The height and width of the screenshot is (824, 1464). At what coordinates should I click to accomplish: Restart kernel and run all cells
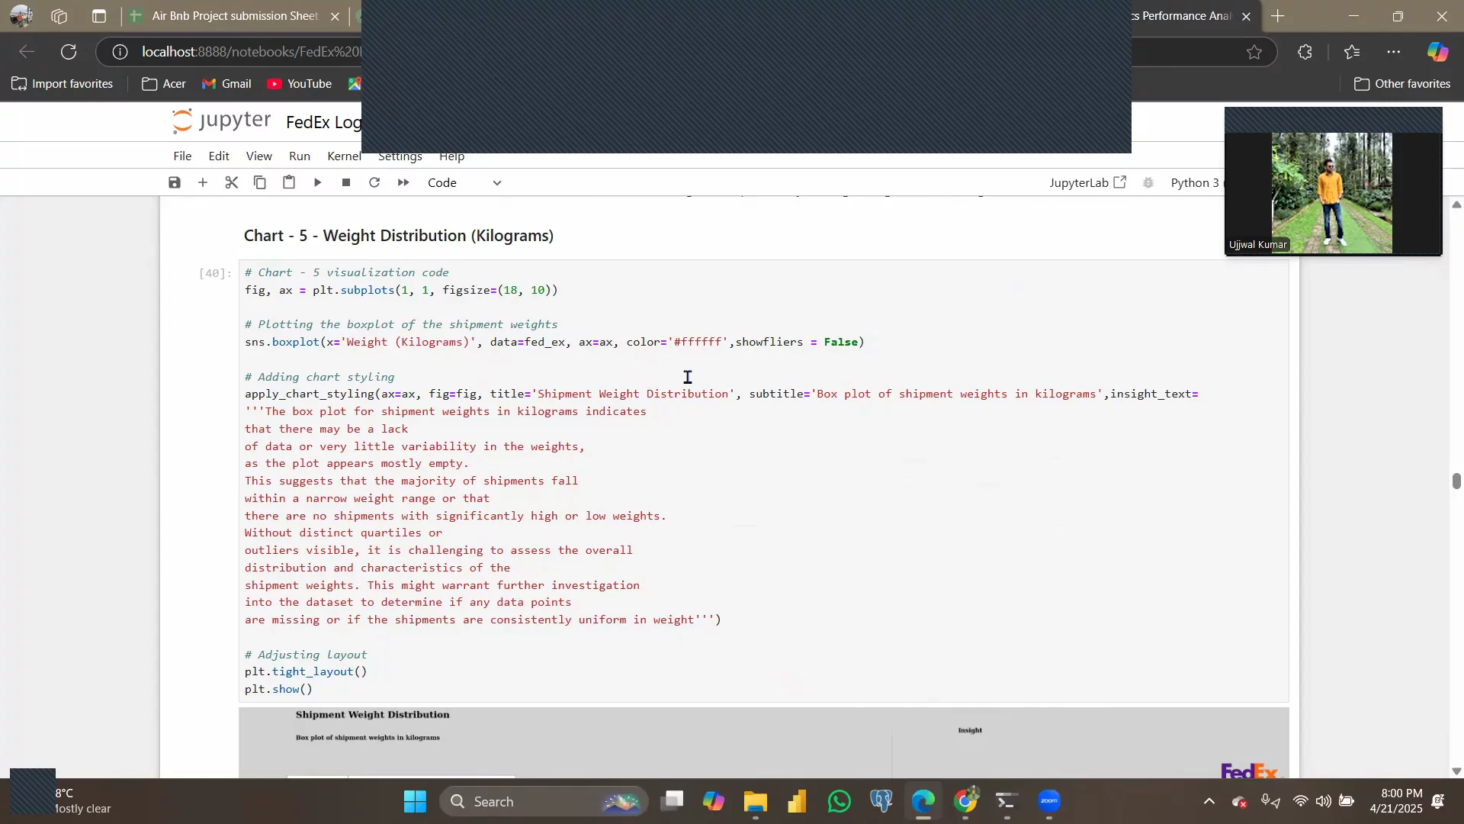(x=403, y=182)
